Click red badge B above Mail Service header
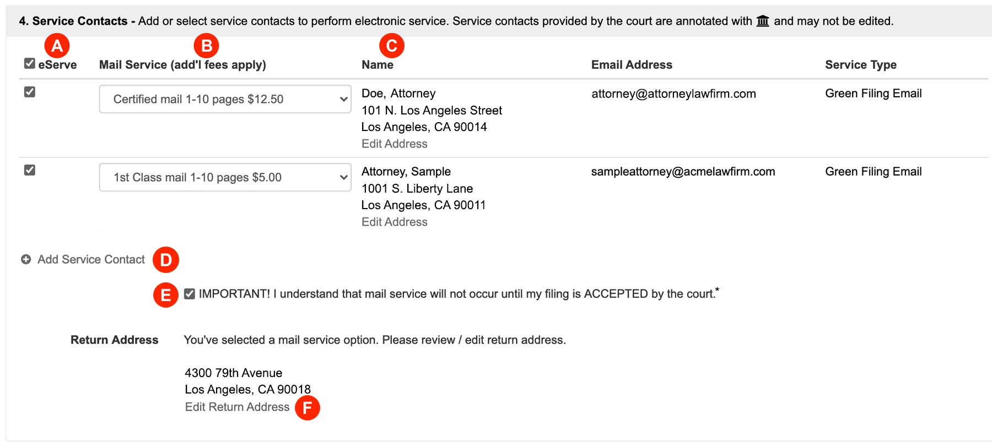 point(204,45)
